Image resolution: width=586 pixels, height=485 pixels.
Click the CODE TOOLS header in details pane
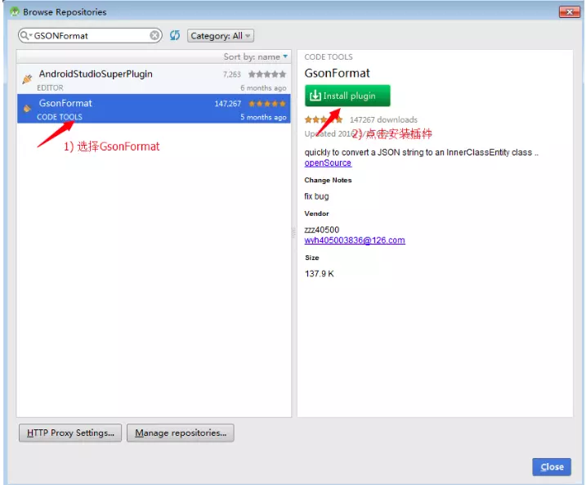point(329,56)
